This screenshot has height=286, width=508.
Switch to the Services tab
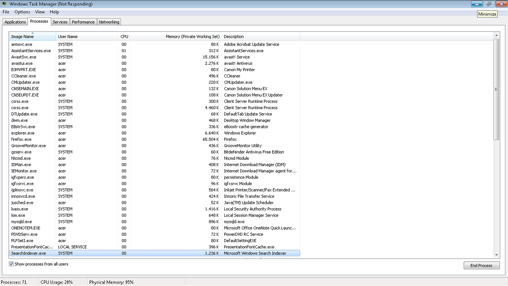pyautogui.click(x=60, y=22)
